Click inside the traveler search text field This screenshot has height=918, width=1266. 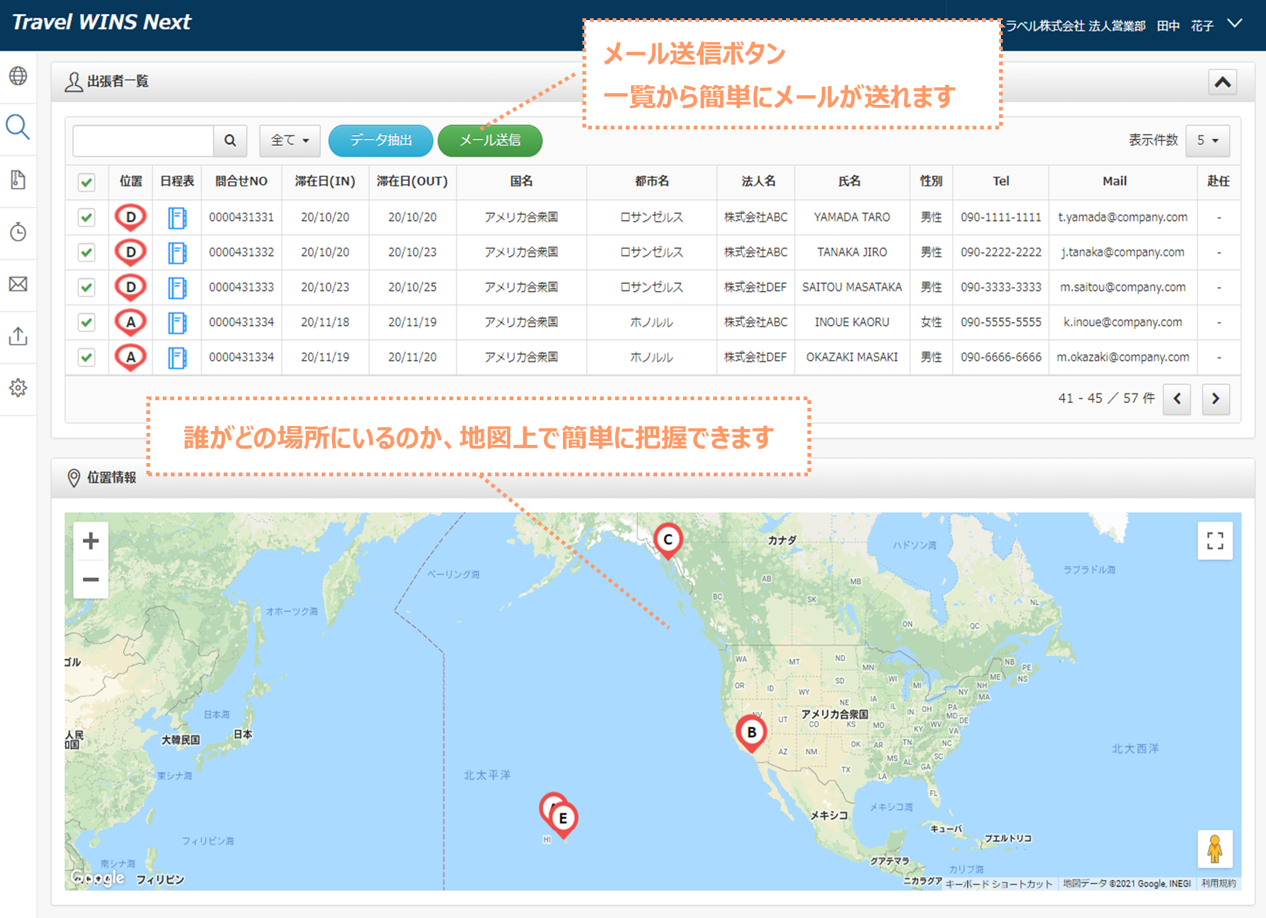pyautogui.click(x=143, y=140)
